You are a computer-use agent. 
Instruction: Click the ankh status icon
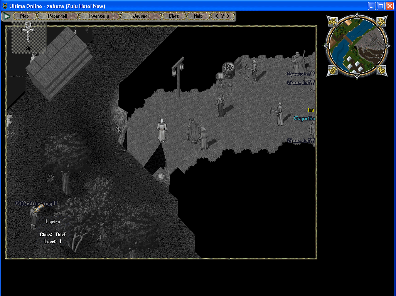coord(28,32)
